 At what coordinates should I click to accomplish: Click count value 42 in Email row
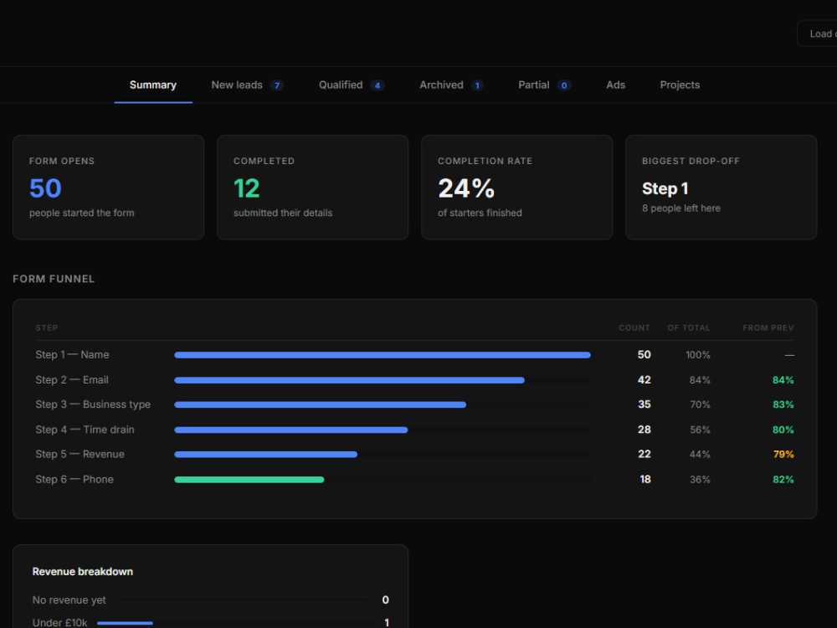pyautogui.click(x=644, y=379)
